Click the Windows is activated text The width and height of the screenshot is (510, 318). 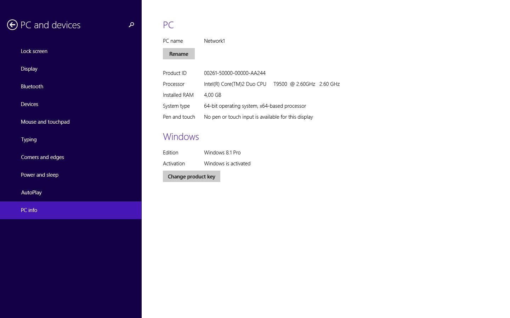coord(227,164)
